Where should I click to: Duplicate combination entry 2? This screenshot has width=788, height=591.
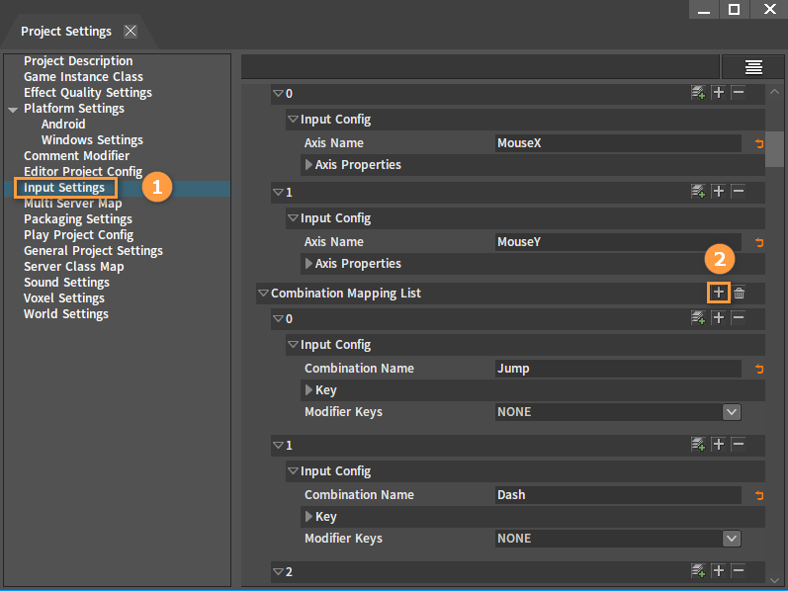pos(698,571)
